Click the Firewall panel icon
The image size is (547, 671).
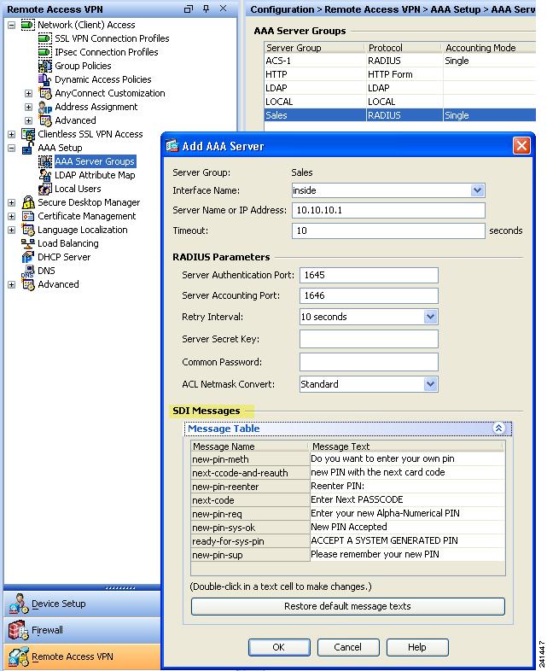point(19,630)
